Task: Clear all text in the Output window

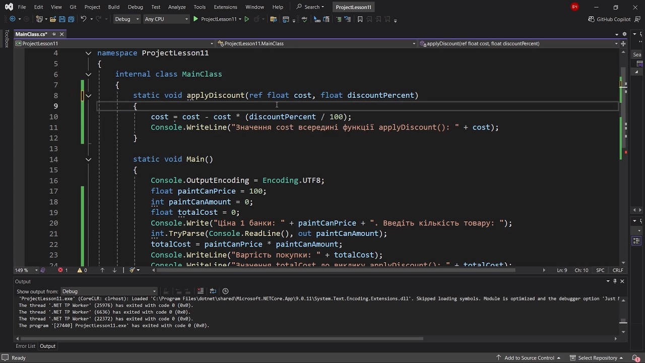Action: pyautogui.click(x=200, y=291)
